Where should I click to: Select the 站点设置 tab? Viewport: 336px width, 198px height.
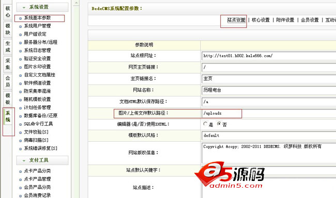pos(236,20)
